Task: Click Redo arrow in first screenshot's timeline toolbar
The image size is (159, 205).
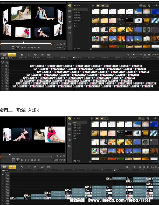Action: pyautogui.click(x=28, y=55)
